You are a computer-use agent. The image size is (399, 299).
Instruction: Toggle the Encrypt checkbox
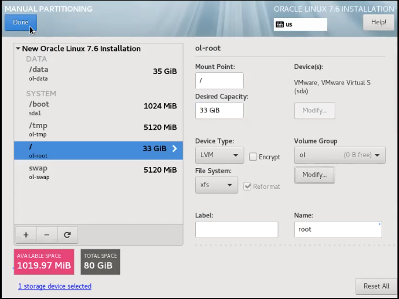click(253, 156)
